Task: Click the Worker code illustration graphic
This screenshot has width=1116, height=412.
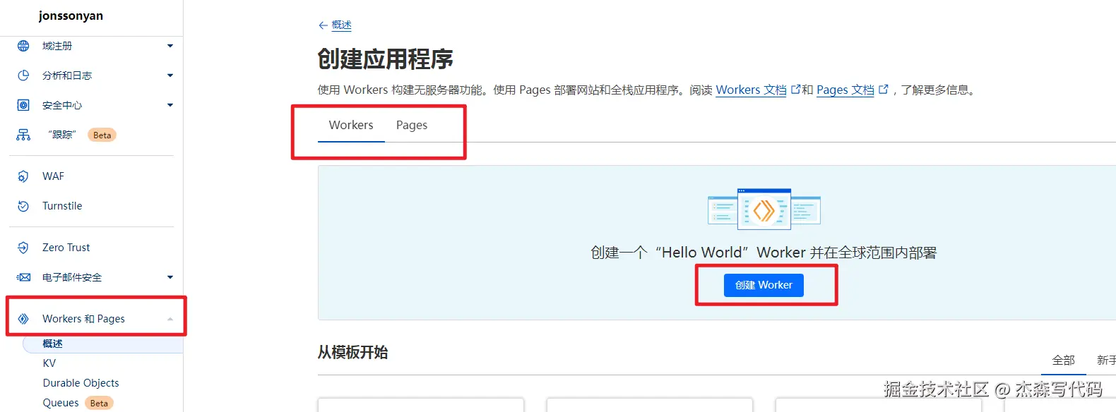Action: (764, 209)
